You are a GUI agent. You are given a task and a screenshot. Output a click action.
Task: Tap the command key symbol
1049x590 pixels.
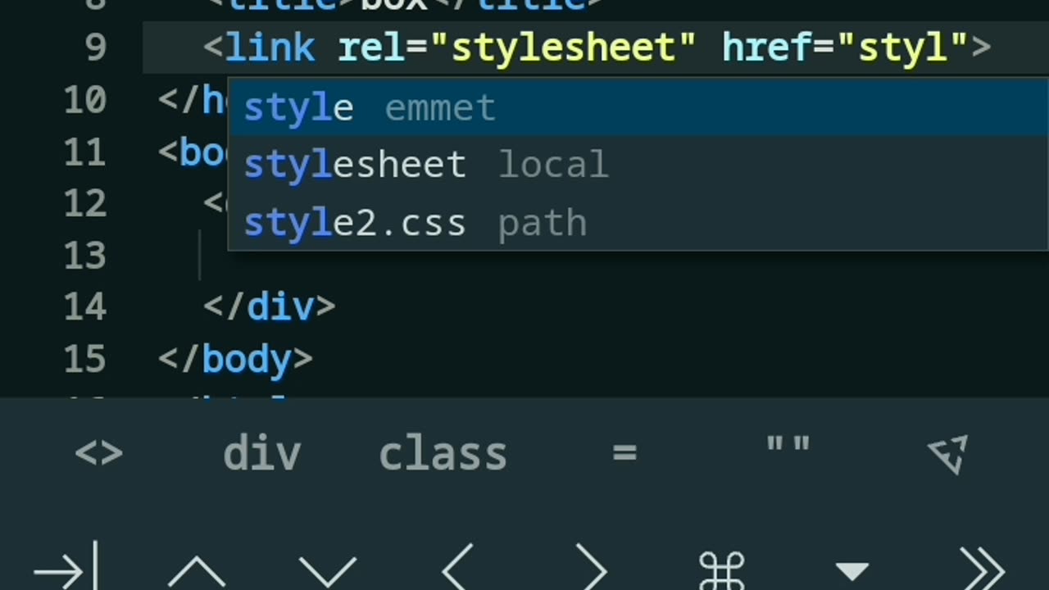[x=721, y=570]
